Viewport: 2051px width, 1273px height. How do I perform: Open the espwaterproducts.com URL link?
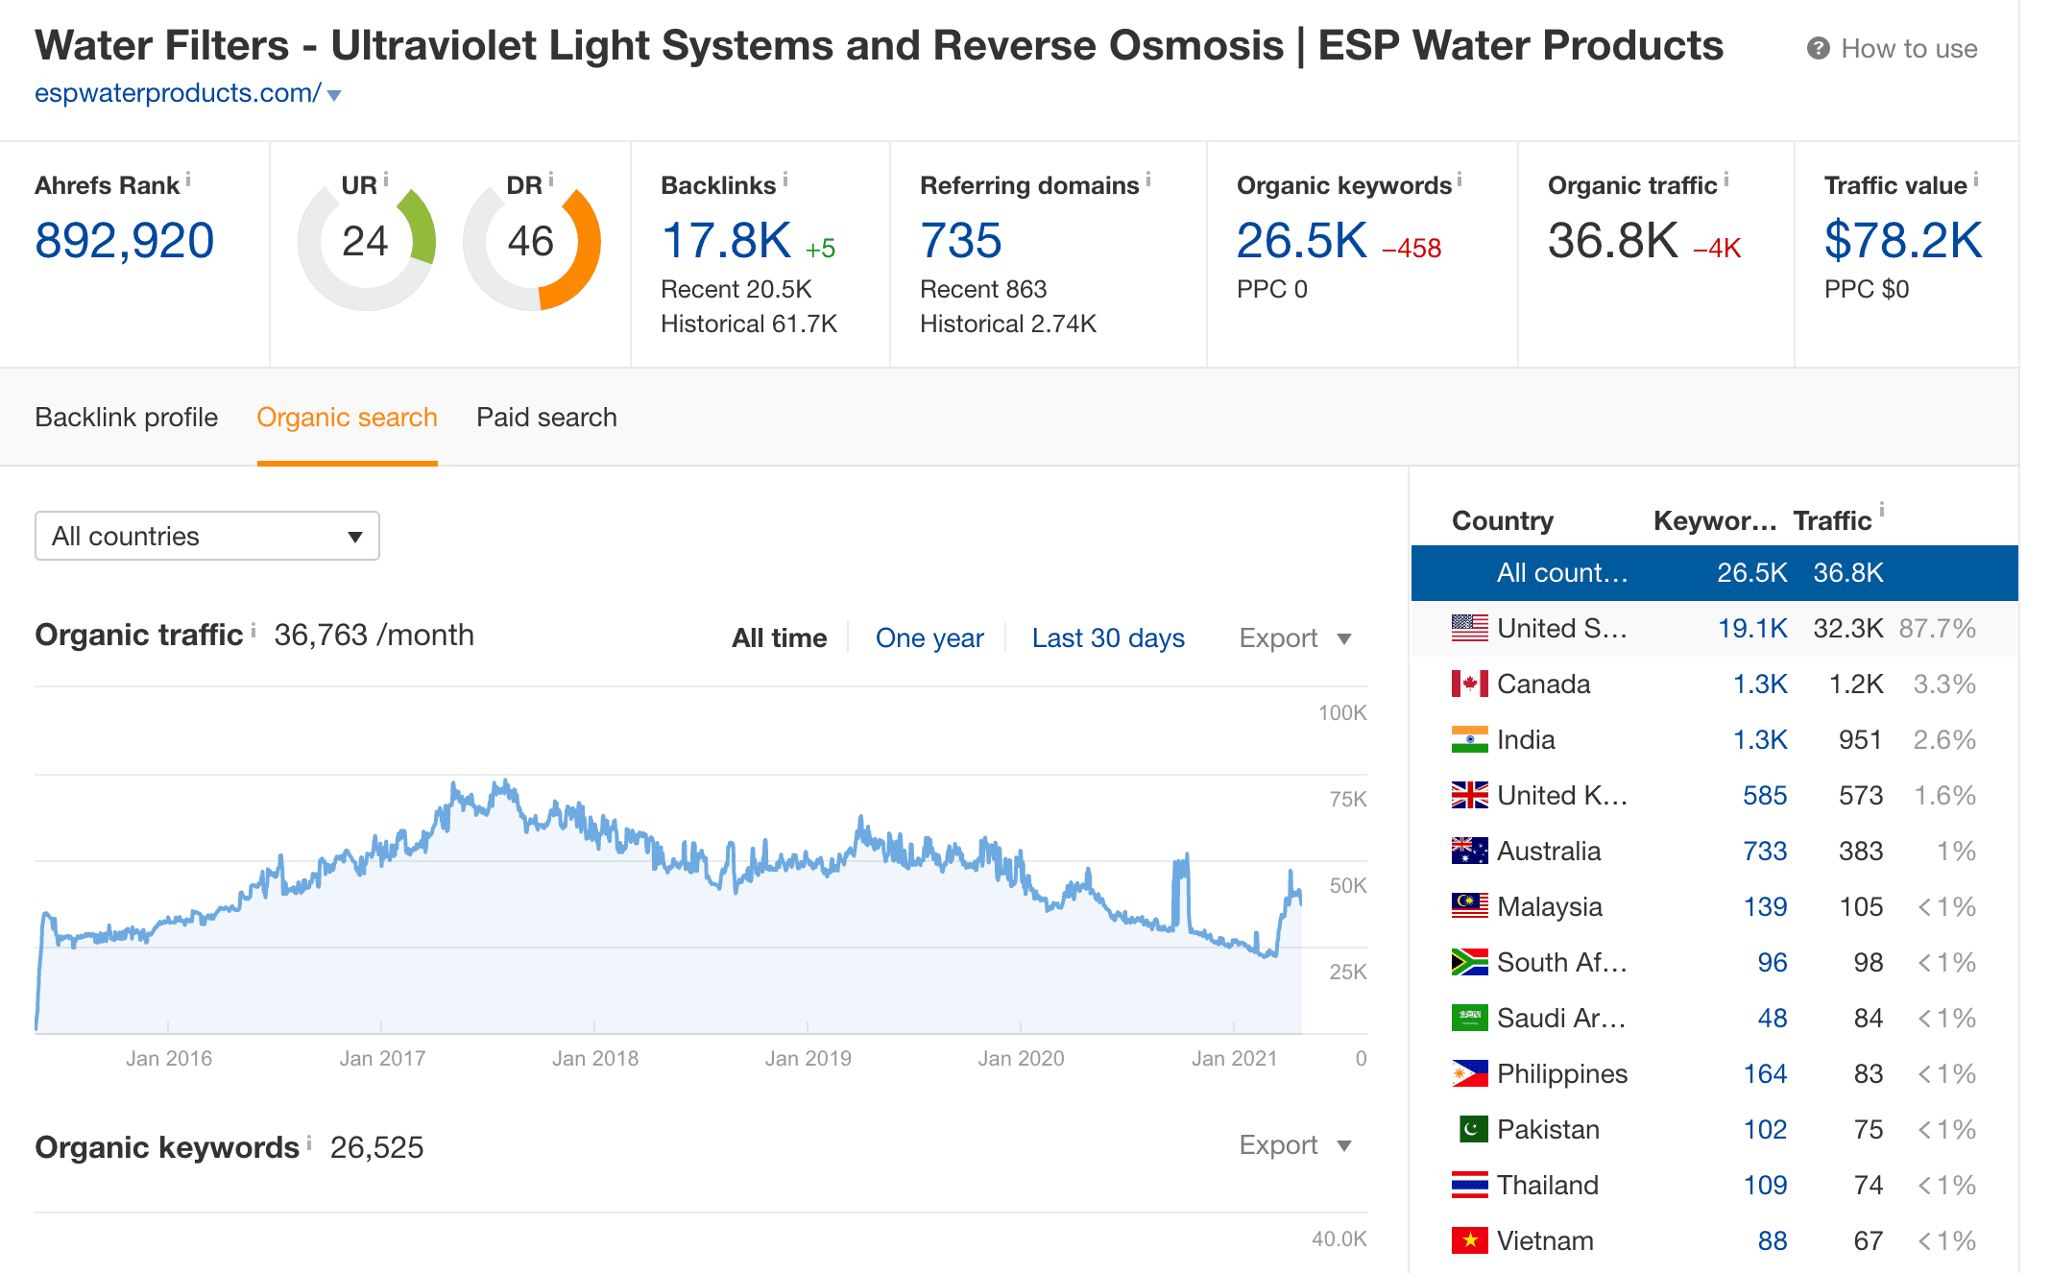[x=178, y=93]
